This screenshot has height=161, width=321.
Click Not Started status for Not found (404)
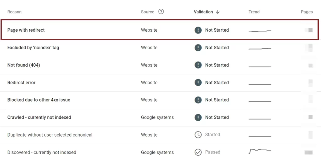coord(217,65)
